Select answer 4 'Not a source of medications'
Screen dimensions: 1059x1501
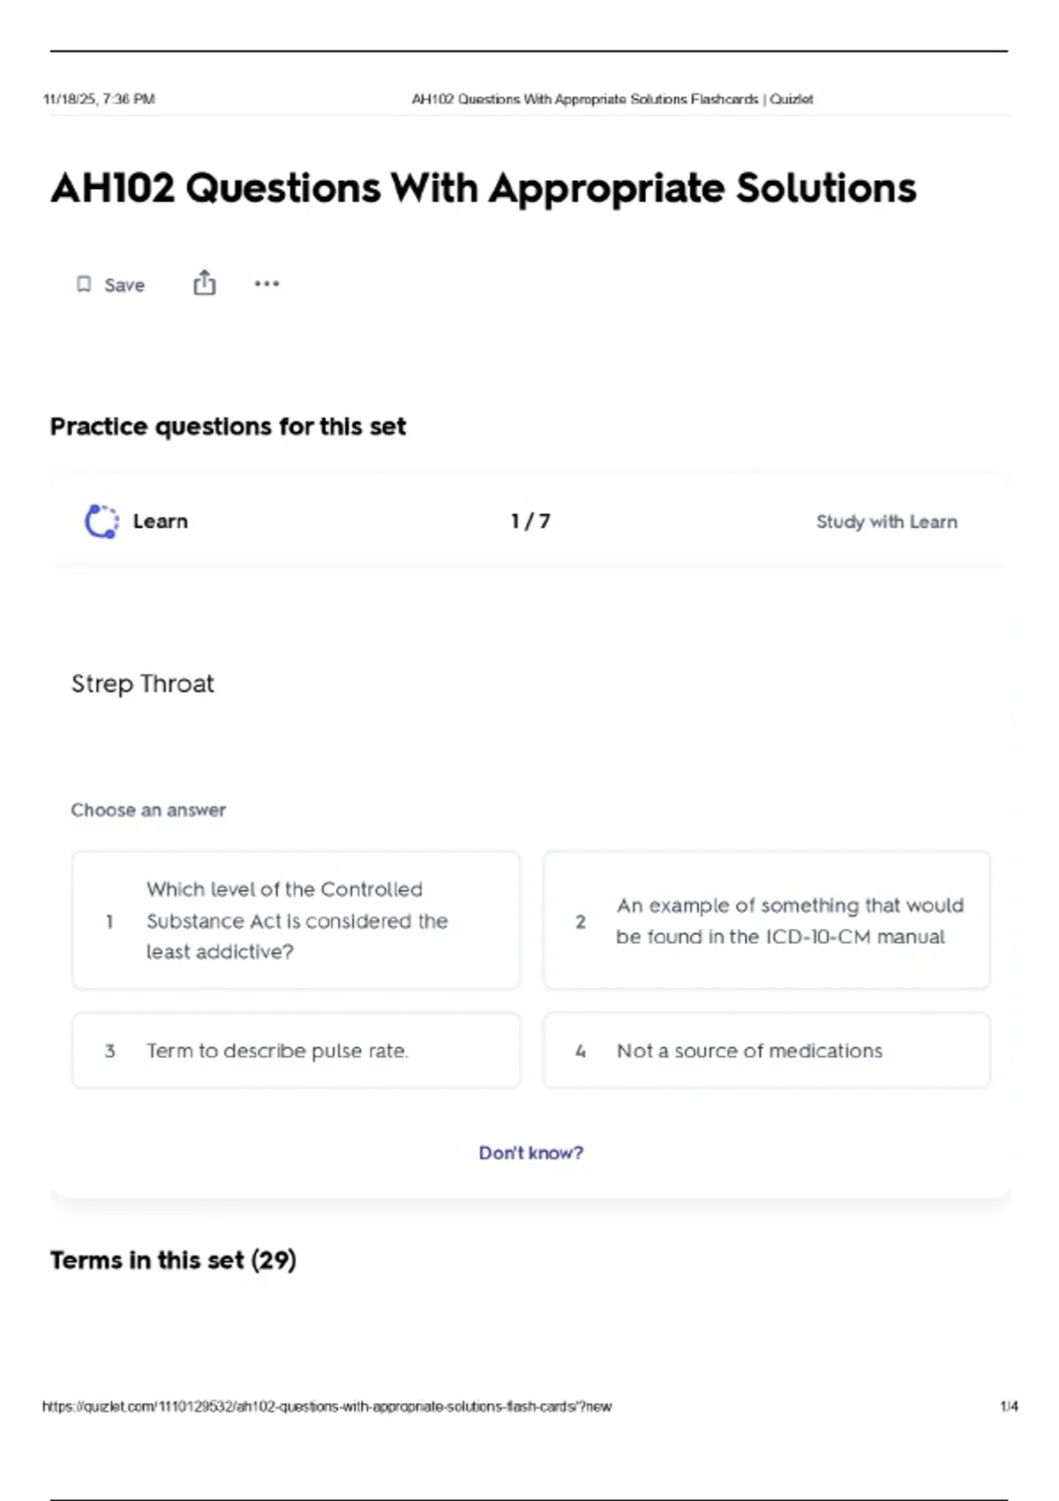766,1051
